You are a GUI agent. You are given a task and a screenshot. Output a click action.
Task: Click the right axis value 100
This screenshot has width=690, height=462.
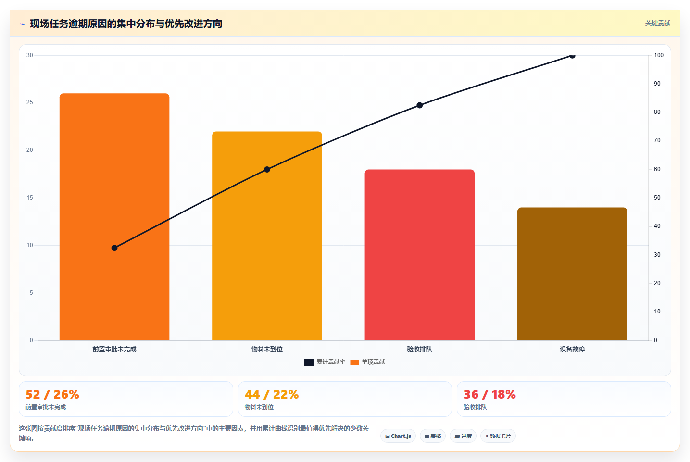658,55
